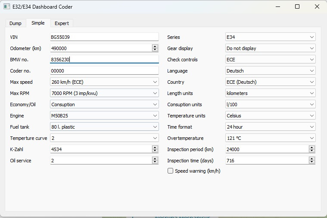327x218 pixels.
Task: Open the Max RPM dropdown
Action: click(x=104, y=93)
